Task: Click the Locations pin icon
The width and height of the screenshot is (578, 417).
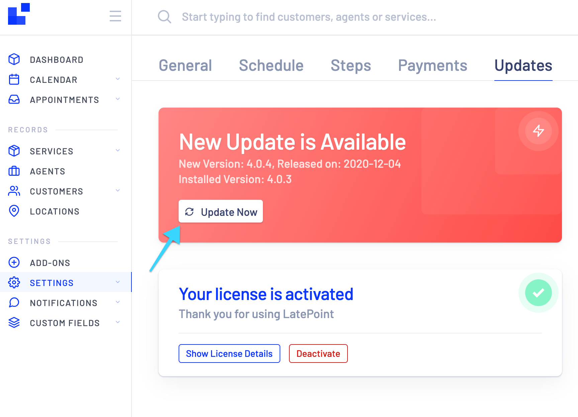Action: [14, 211]
